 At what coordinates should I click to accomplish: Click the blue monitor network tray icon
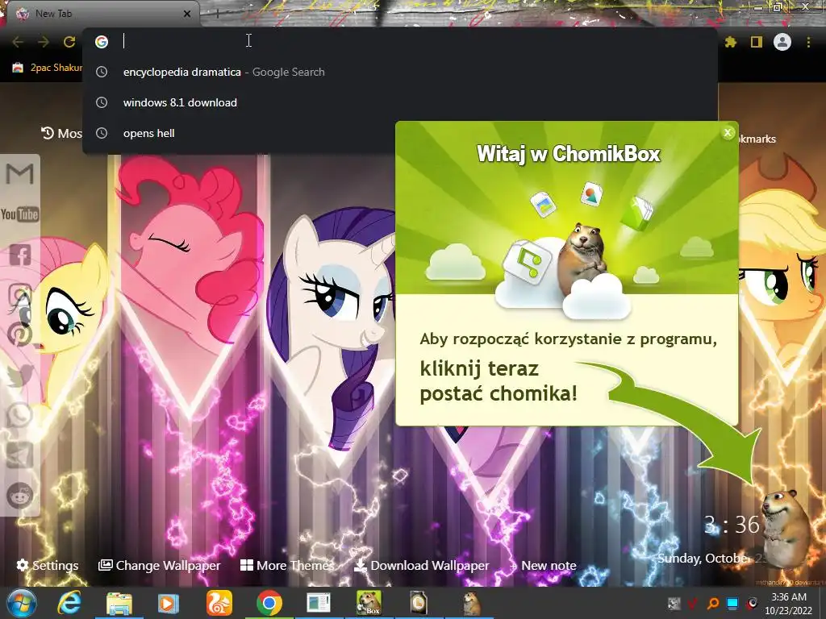click(x=732, y=603)
